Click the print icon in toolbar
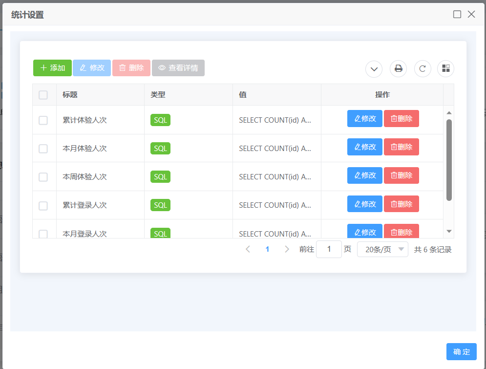Image resolution: width=486 pixels, height=369 pixels. click(398, 68)
